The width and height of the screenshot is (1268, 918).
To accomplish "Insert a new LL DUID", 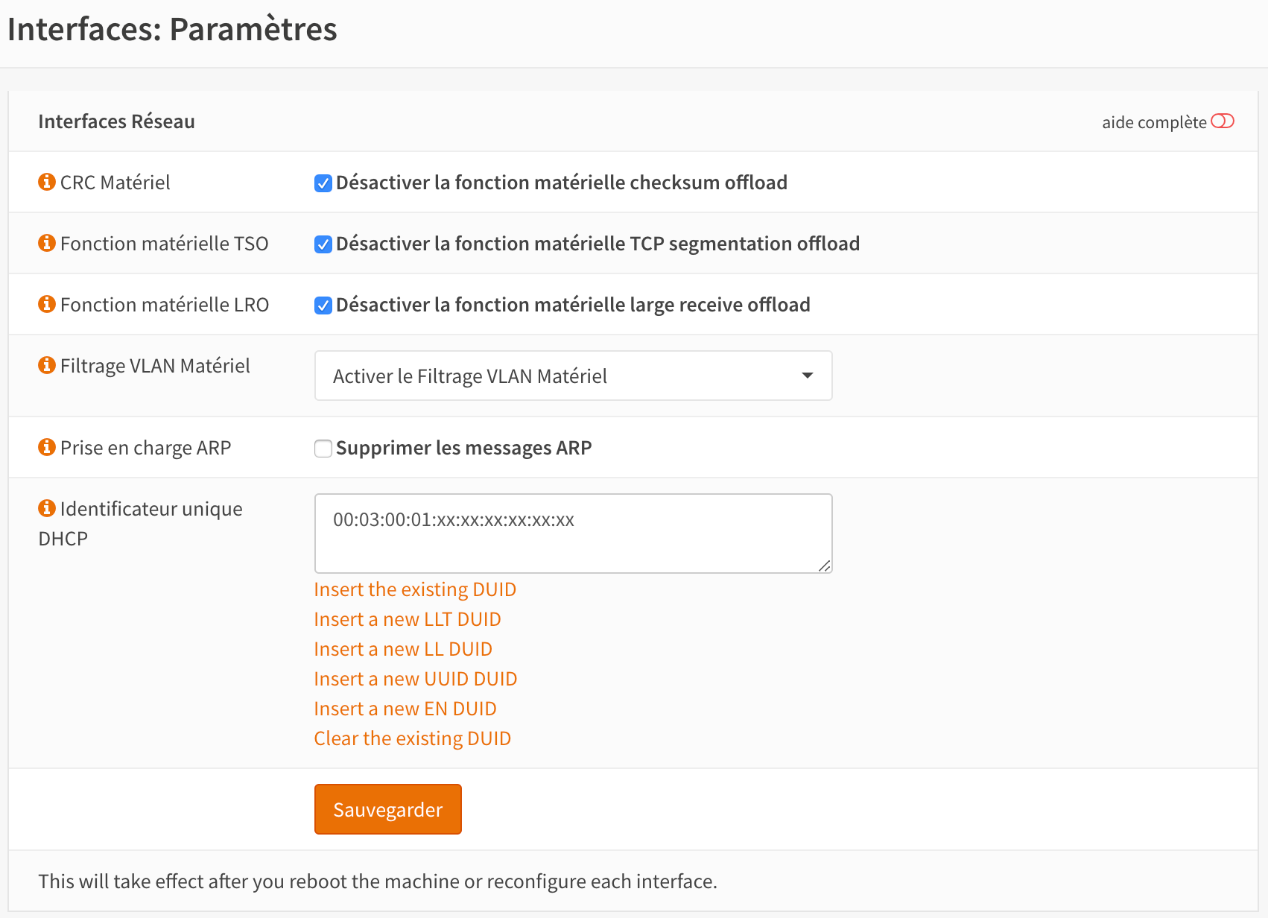I will [x=403, y=649].
